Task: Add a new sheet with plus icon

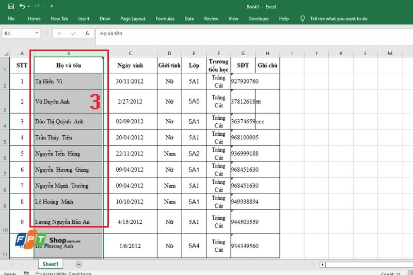Action: click(78, 264)
